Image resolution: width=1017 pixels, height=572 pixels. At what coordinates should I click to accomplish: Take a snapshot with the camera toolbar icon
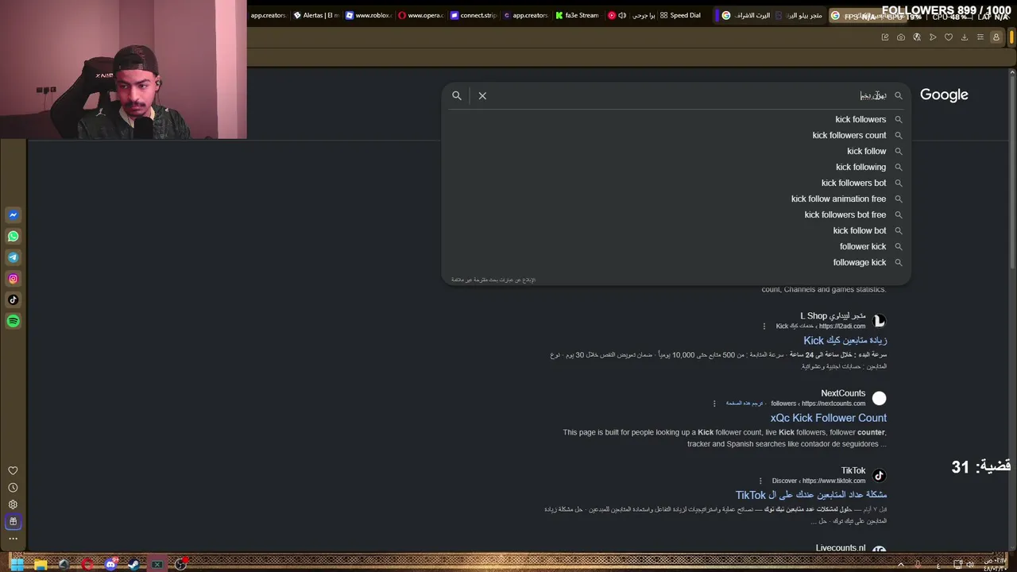click(x=901, y=37)
